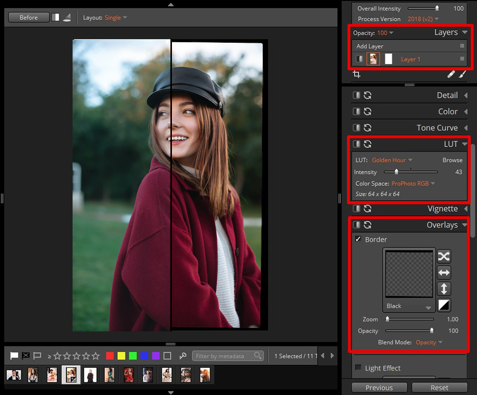Click the Before button
477x395 pixels.
[x=28, y=17]
